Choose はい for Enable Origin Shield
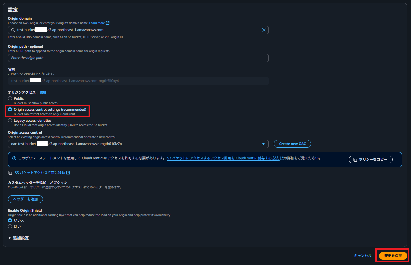This screenshot has width=411, height=265. [10, 226]
